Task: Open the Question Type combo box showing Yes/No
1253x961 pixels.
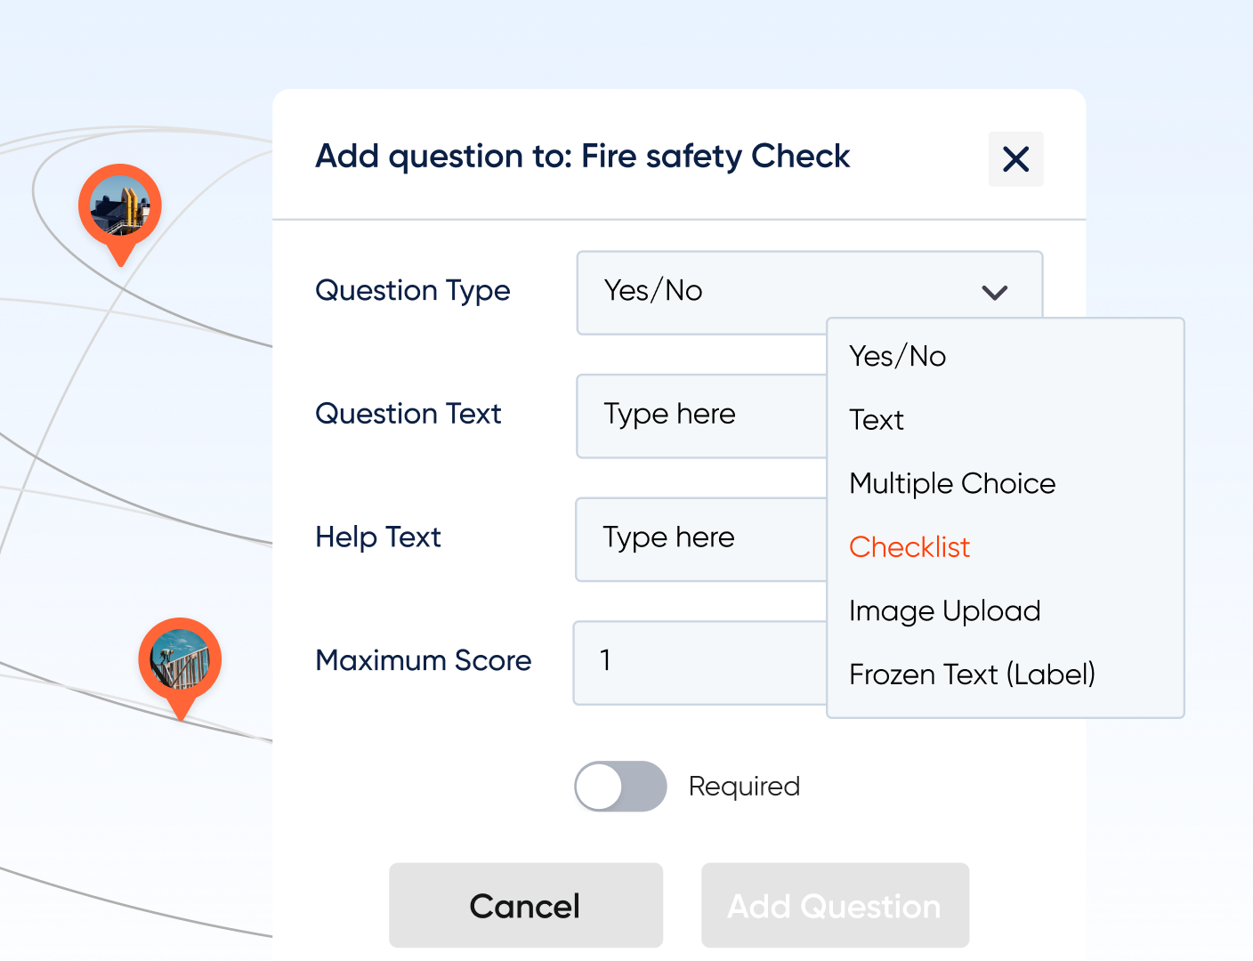Action: (x=810, y=293)
